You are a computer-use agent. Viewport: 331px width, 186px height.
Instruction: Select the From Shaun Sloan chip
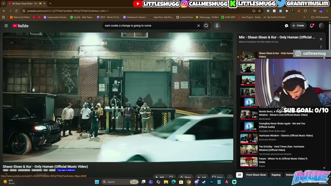coord(256,175)
